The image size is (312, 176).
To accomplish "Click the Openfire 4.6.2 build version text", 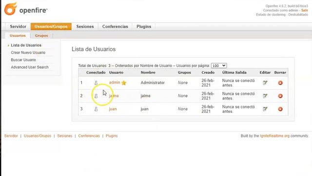I will tap(287, 6).
